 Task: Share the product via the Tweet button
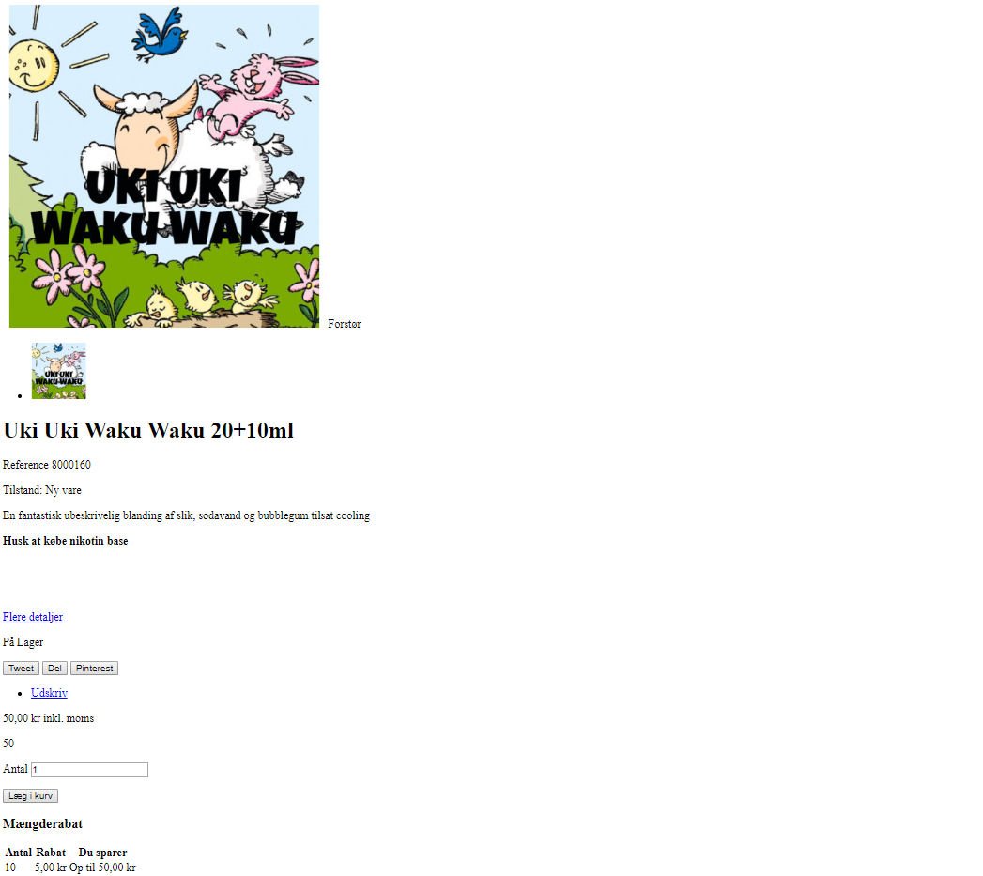(x=22, y=669)
